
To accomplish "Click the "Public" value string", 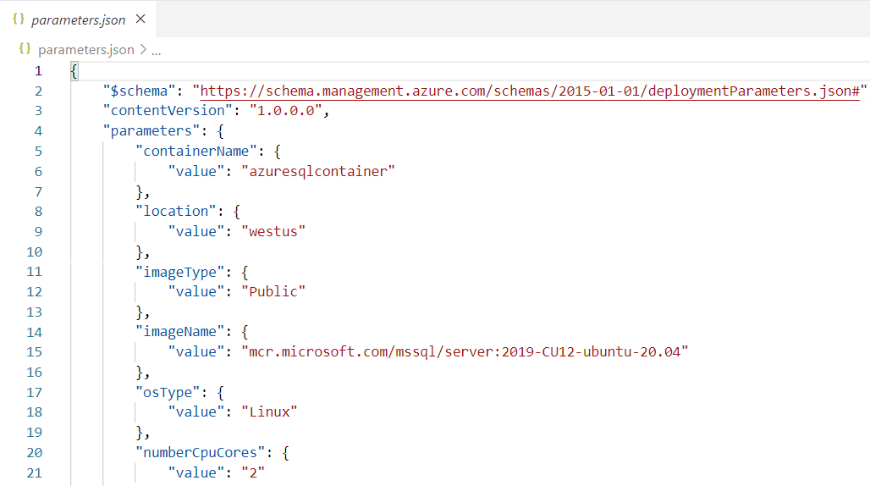I will pos(273,291).
